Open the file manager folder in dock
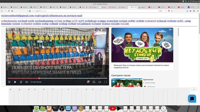Screen dimensions: 200x112 pyautogui.click(x=43, y=109)
